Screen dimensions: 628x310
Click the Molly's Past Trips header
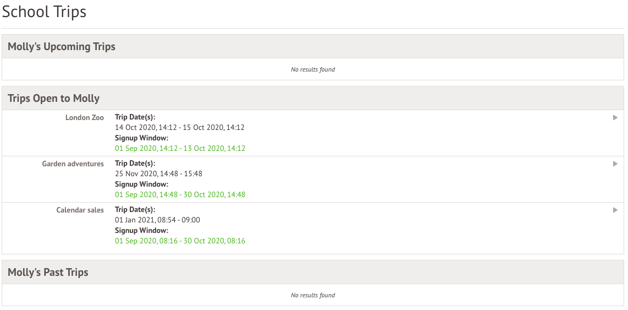48,273
